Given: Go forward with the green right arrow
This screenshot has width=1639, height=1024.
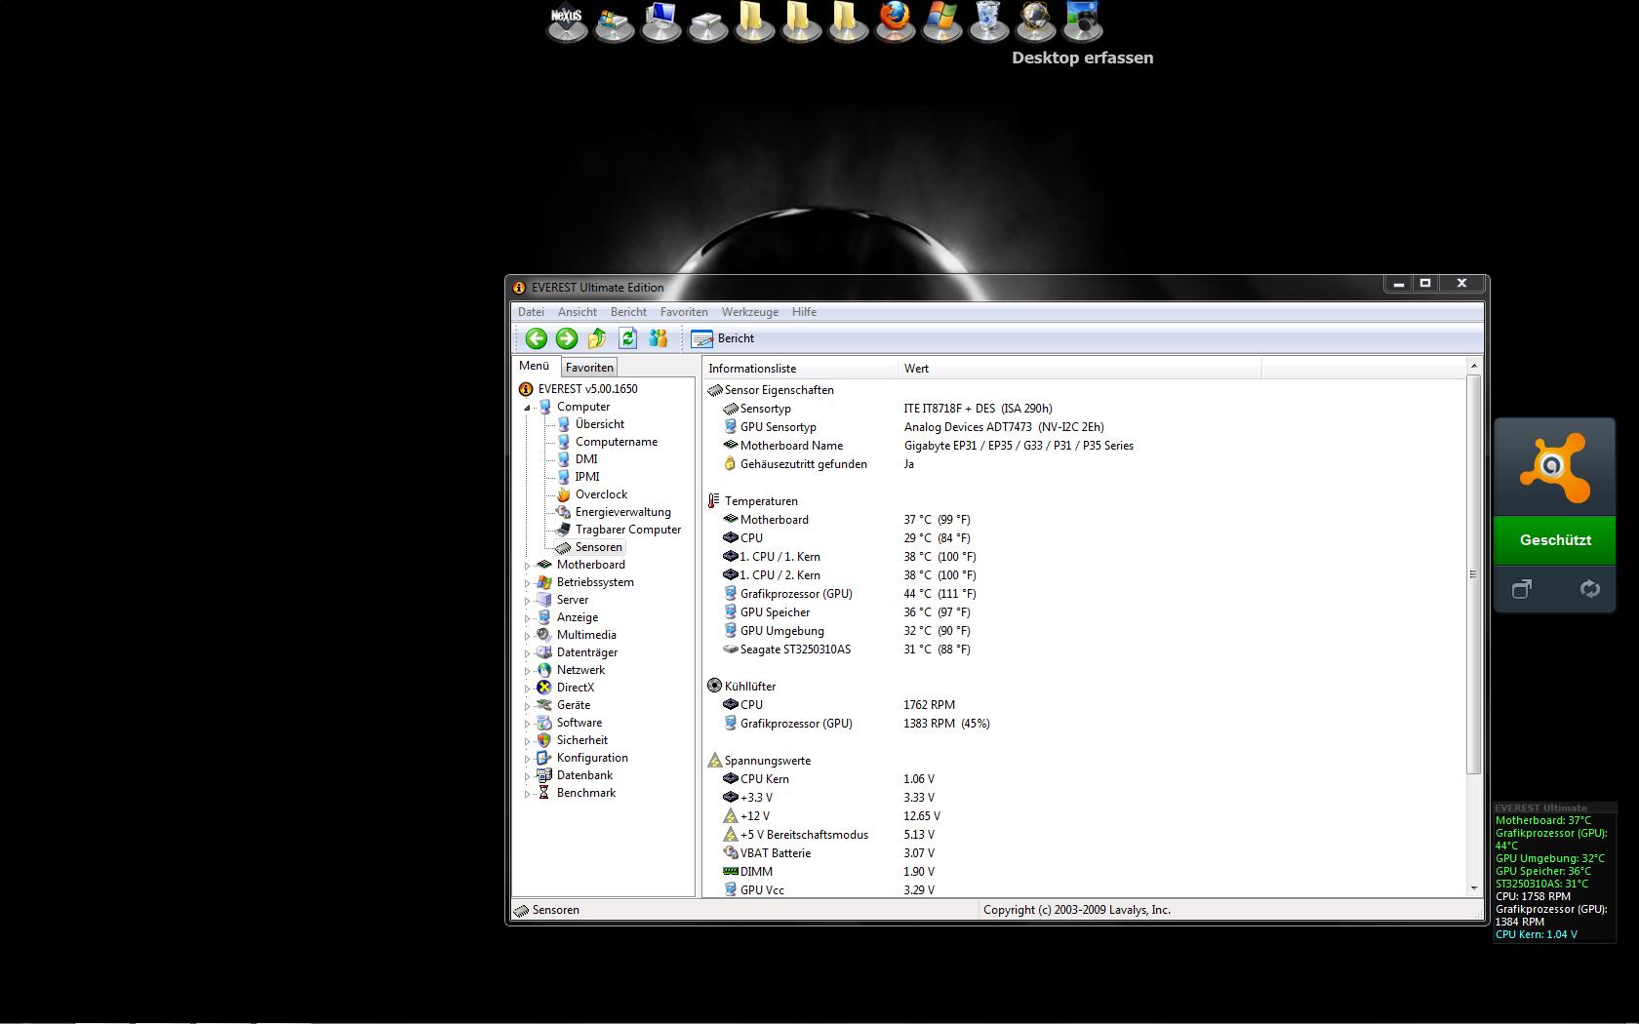Looking at the screenshot, I should click(566, 338).
